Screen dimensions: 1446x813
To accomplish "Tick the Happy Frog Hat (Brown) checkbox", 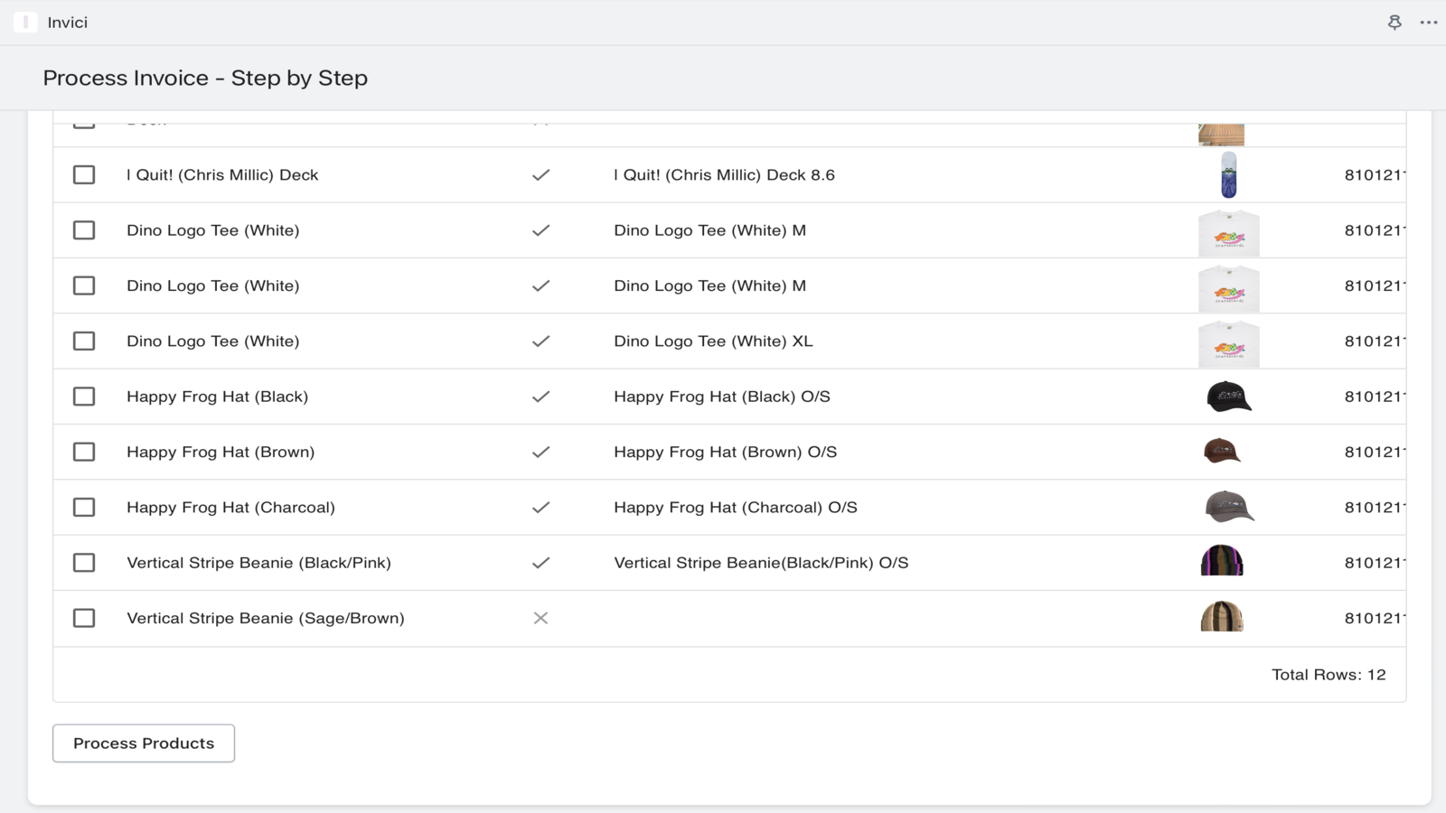I will click(x=84, y=452).
